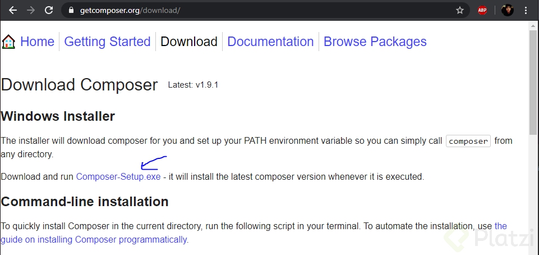
Task: Navigate to Browse Packages
Action: click(375, 42)
